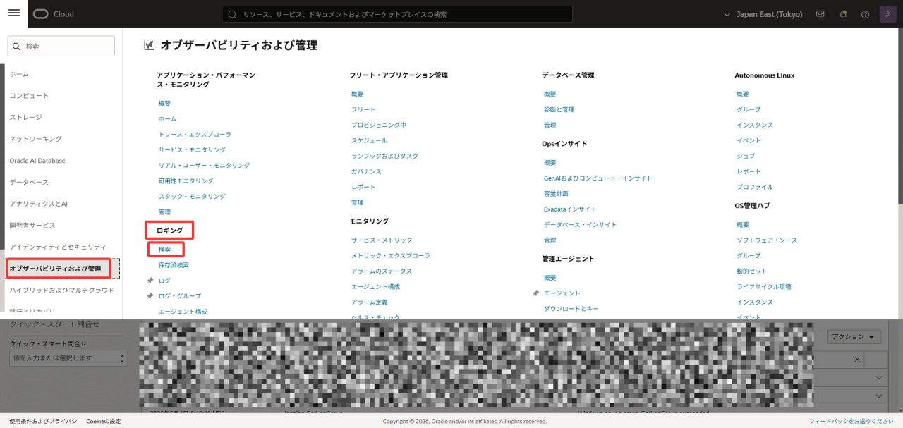The width and height of the screenshot is (903, 428).
Task: Click magnifier icon in sidebar search box
Action: (x=17, y=46)
